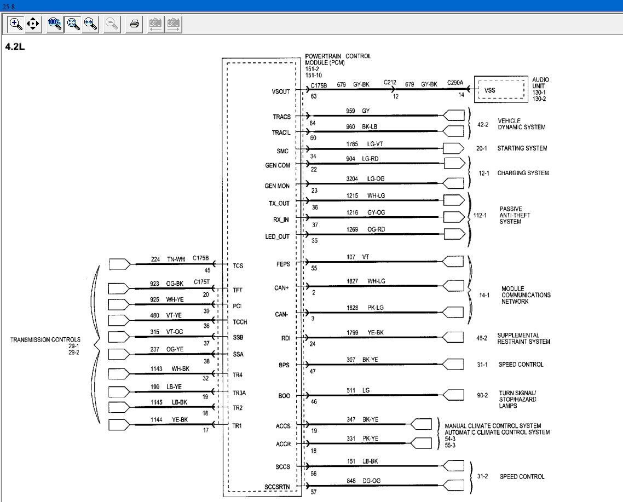Go to previous view camera icon
The image size is (623, 502).
tap(155, 24)
